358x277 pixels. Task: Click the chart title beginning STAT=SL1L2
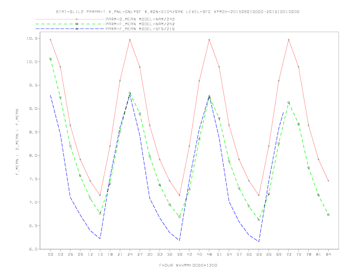[178, 12]
